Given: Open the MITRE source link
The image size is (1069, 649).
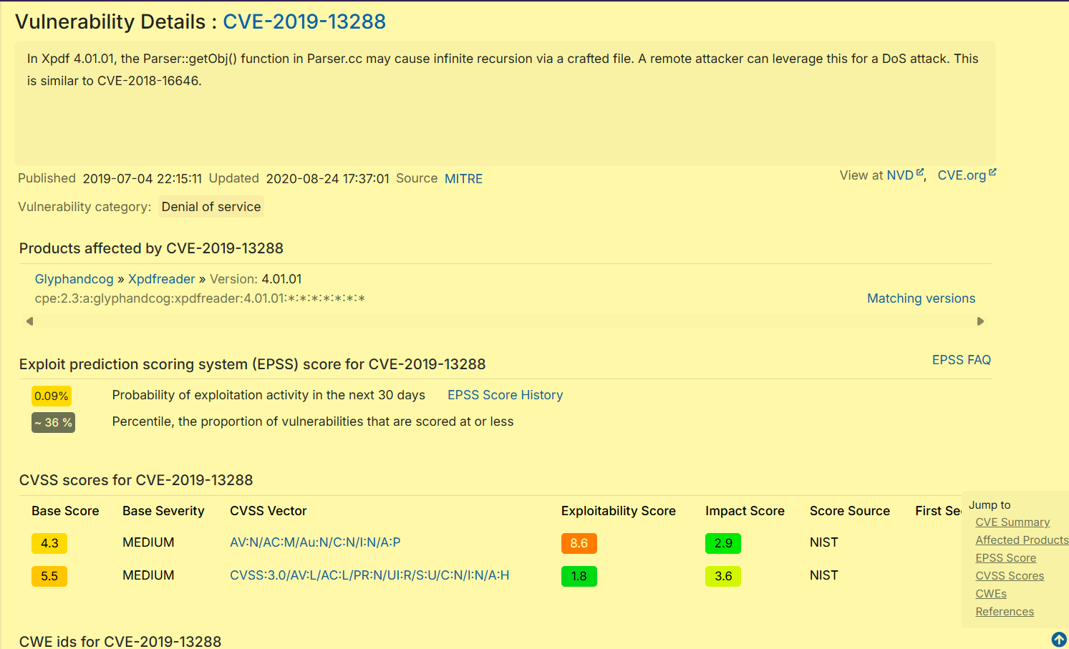Looking at the screenshot, I should click(x=463, y=179).
